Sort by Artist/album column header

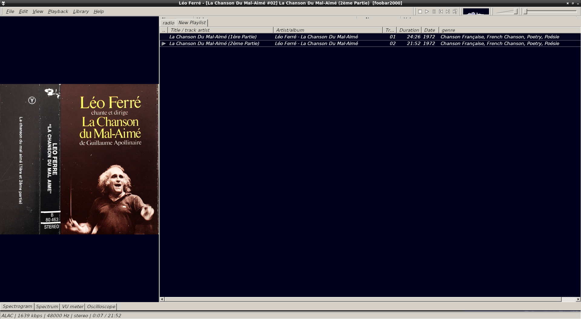(x=328, y=30)
